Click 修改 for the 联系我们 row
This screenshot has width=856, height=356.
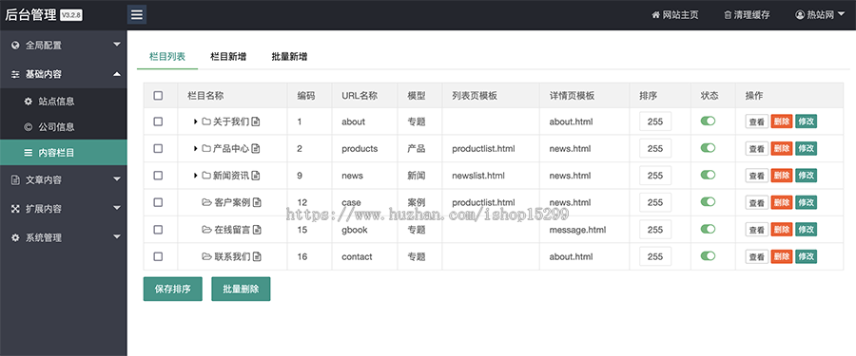coord(806,256)
